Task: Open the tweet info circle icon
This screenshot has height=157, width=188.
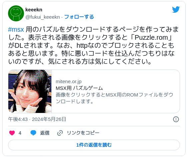Action: [x=176, y=119]
